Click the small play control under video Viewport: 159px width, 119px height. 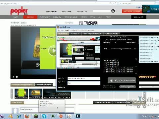(x=14, y=77)
